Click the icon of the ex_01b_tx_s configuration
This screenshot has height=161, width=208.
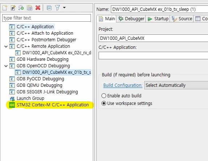pyautogui.click(x=18, y=72)
